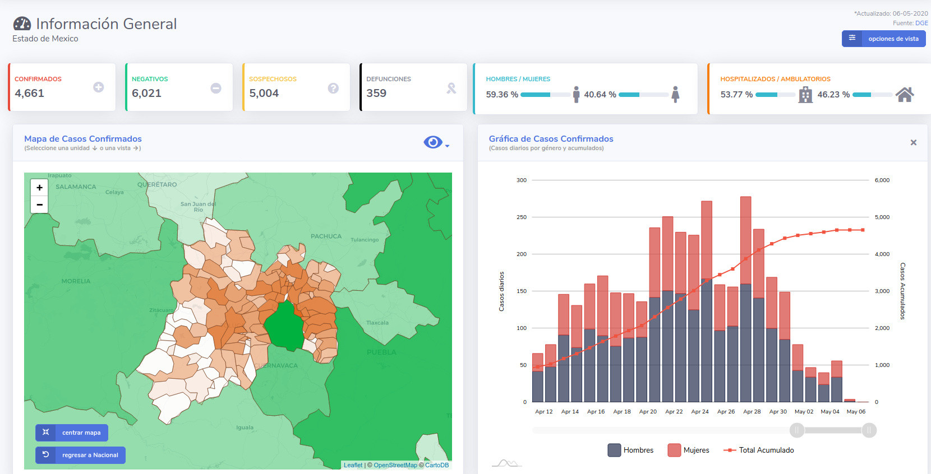Click the PACHUCA label on the map
This screenshot has height=474, width=931.
click(x=326, y=236)
